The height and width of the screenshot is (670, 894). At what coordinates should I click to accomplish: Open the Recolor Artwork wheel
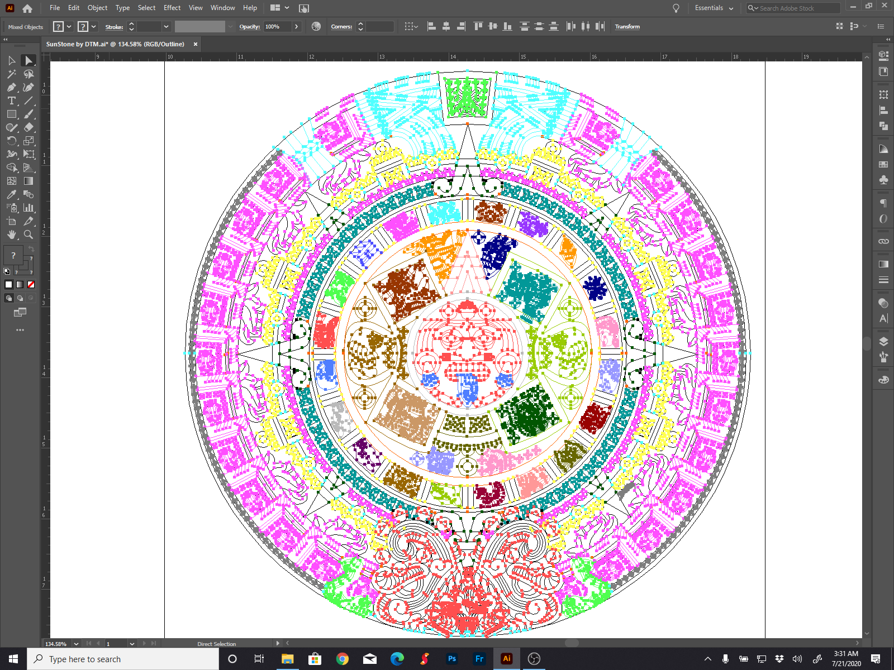[316, 26]
